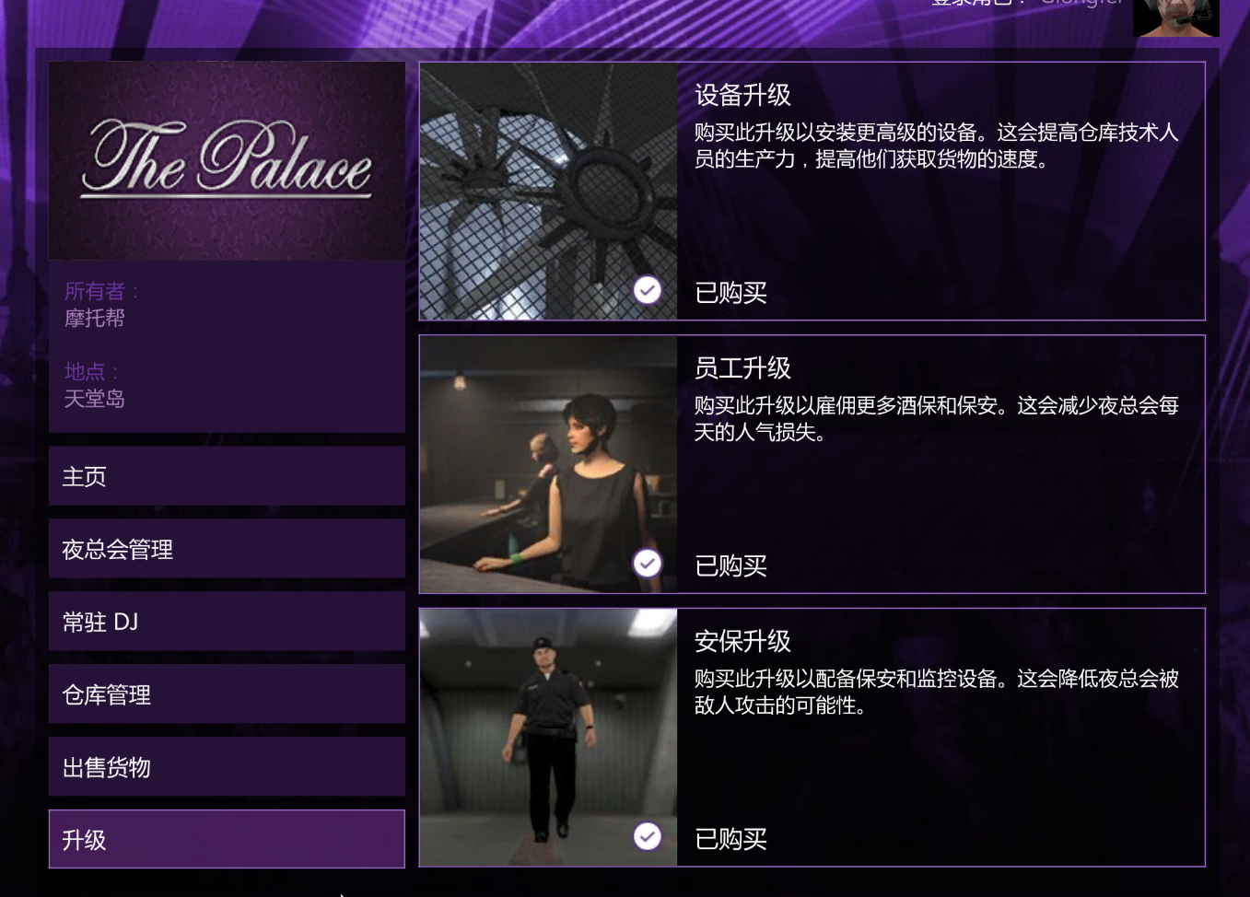Select the highlighted 升级 menu item

(227, 839)
